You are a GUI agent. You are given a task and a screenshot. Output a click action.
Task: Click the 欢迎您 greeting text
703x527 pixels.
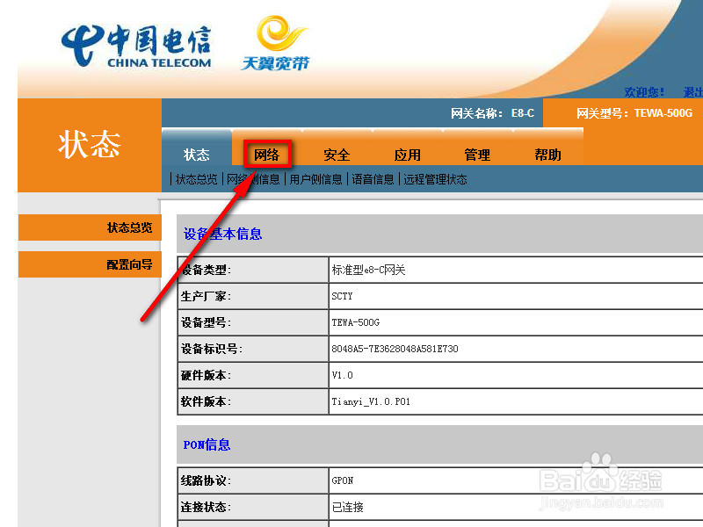click(644, 91)
